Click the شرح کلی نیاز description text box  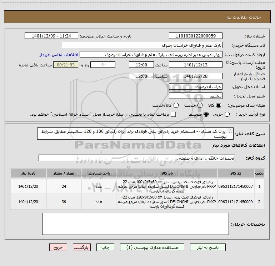click(135, 134)
